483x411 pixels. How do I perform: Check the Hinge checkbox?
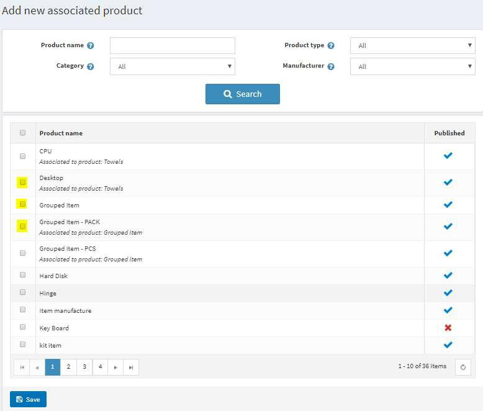(x=22, y=292)
